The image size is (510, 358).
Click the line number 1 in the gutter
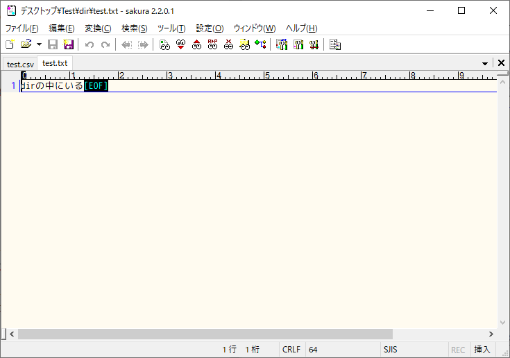pos(13,86)
